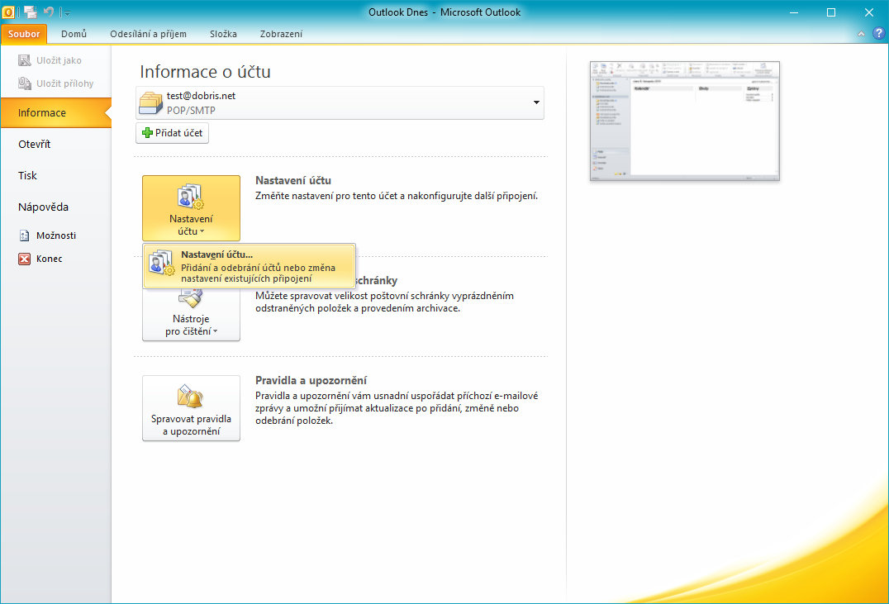The image size is (889, 604).
Task: Click the Undo icon in the title bar
Action: [x=49, y=12]
